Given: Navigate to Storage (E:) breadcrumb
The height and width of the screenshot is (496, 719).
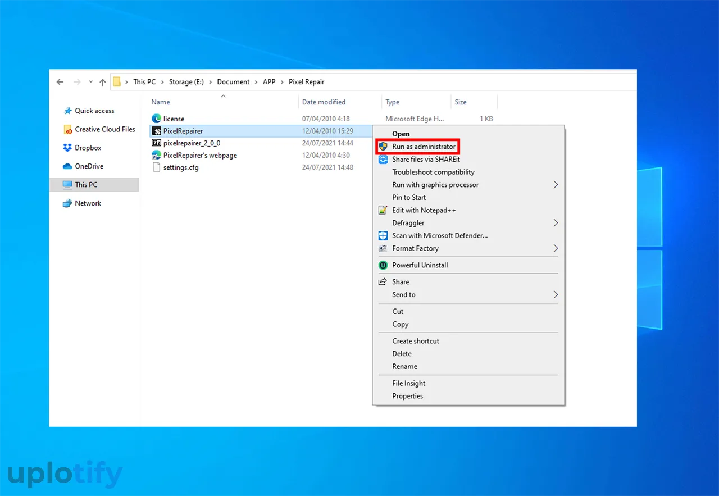Looking at the screenshot, I should (x=186, y=81).
